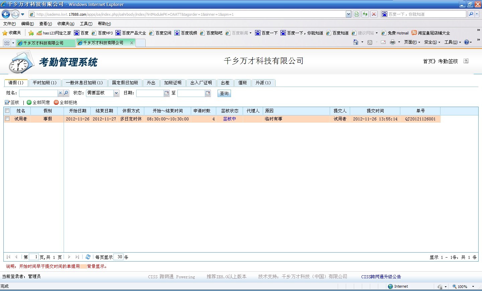Click the help question mark icon

[x=466, y=61]
